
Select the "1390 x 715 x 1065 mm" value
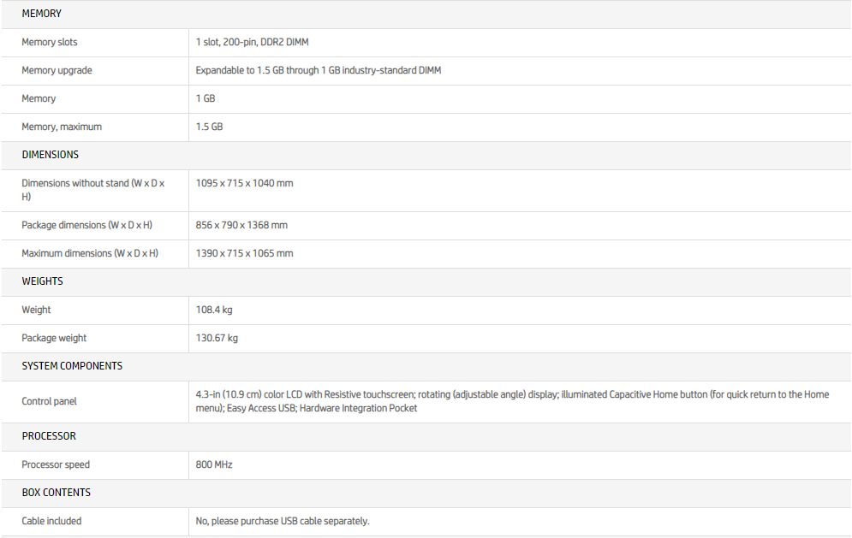pos(244,253)
